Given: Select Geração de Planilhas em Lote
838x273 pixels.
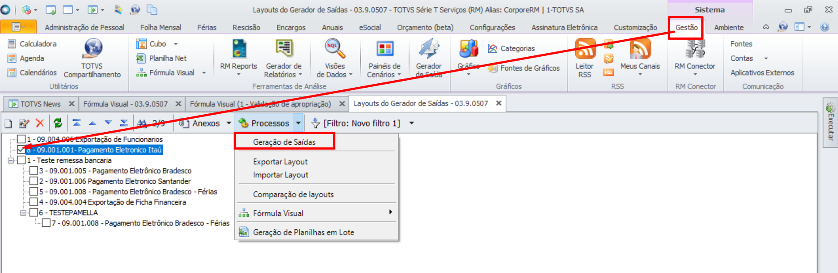Looking at the screenshot, I should tap(303, 232).
